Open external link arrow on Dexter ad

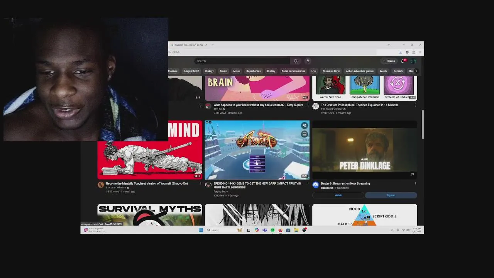pos(412,175)
